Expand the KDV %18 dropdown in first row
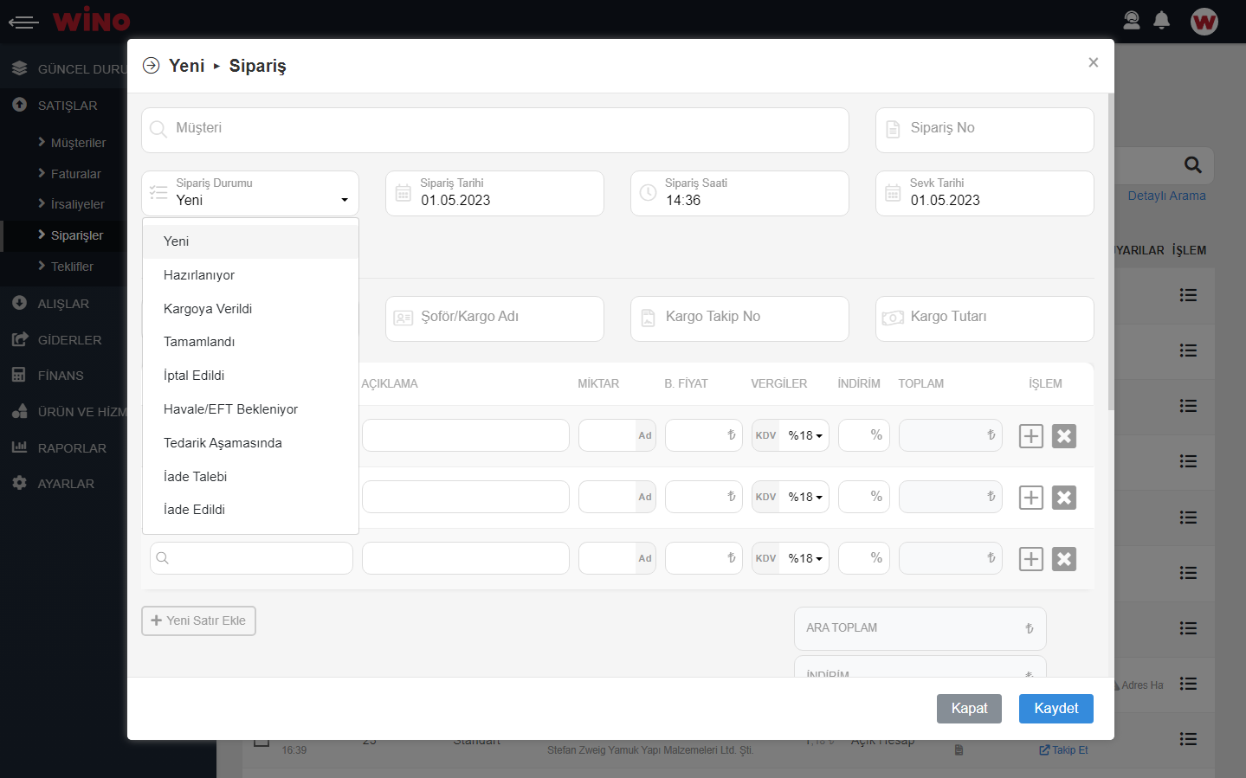The width and height of the screenshot is (1246, 778). click(x=804, y=436)
